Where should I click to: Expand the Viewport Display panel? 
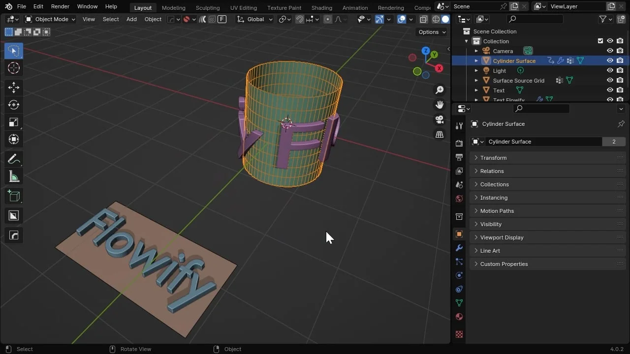pos(502,237)
